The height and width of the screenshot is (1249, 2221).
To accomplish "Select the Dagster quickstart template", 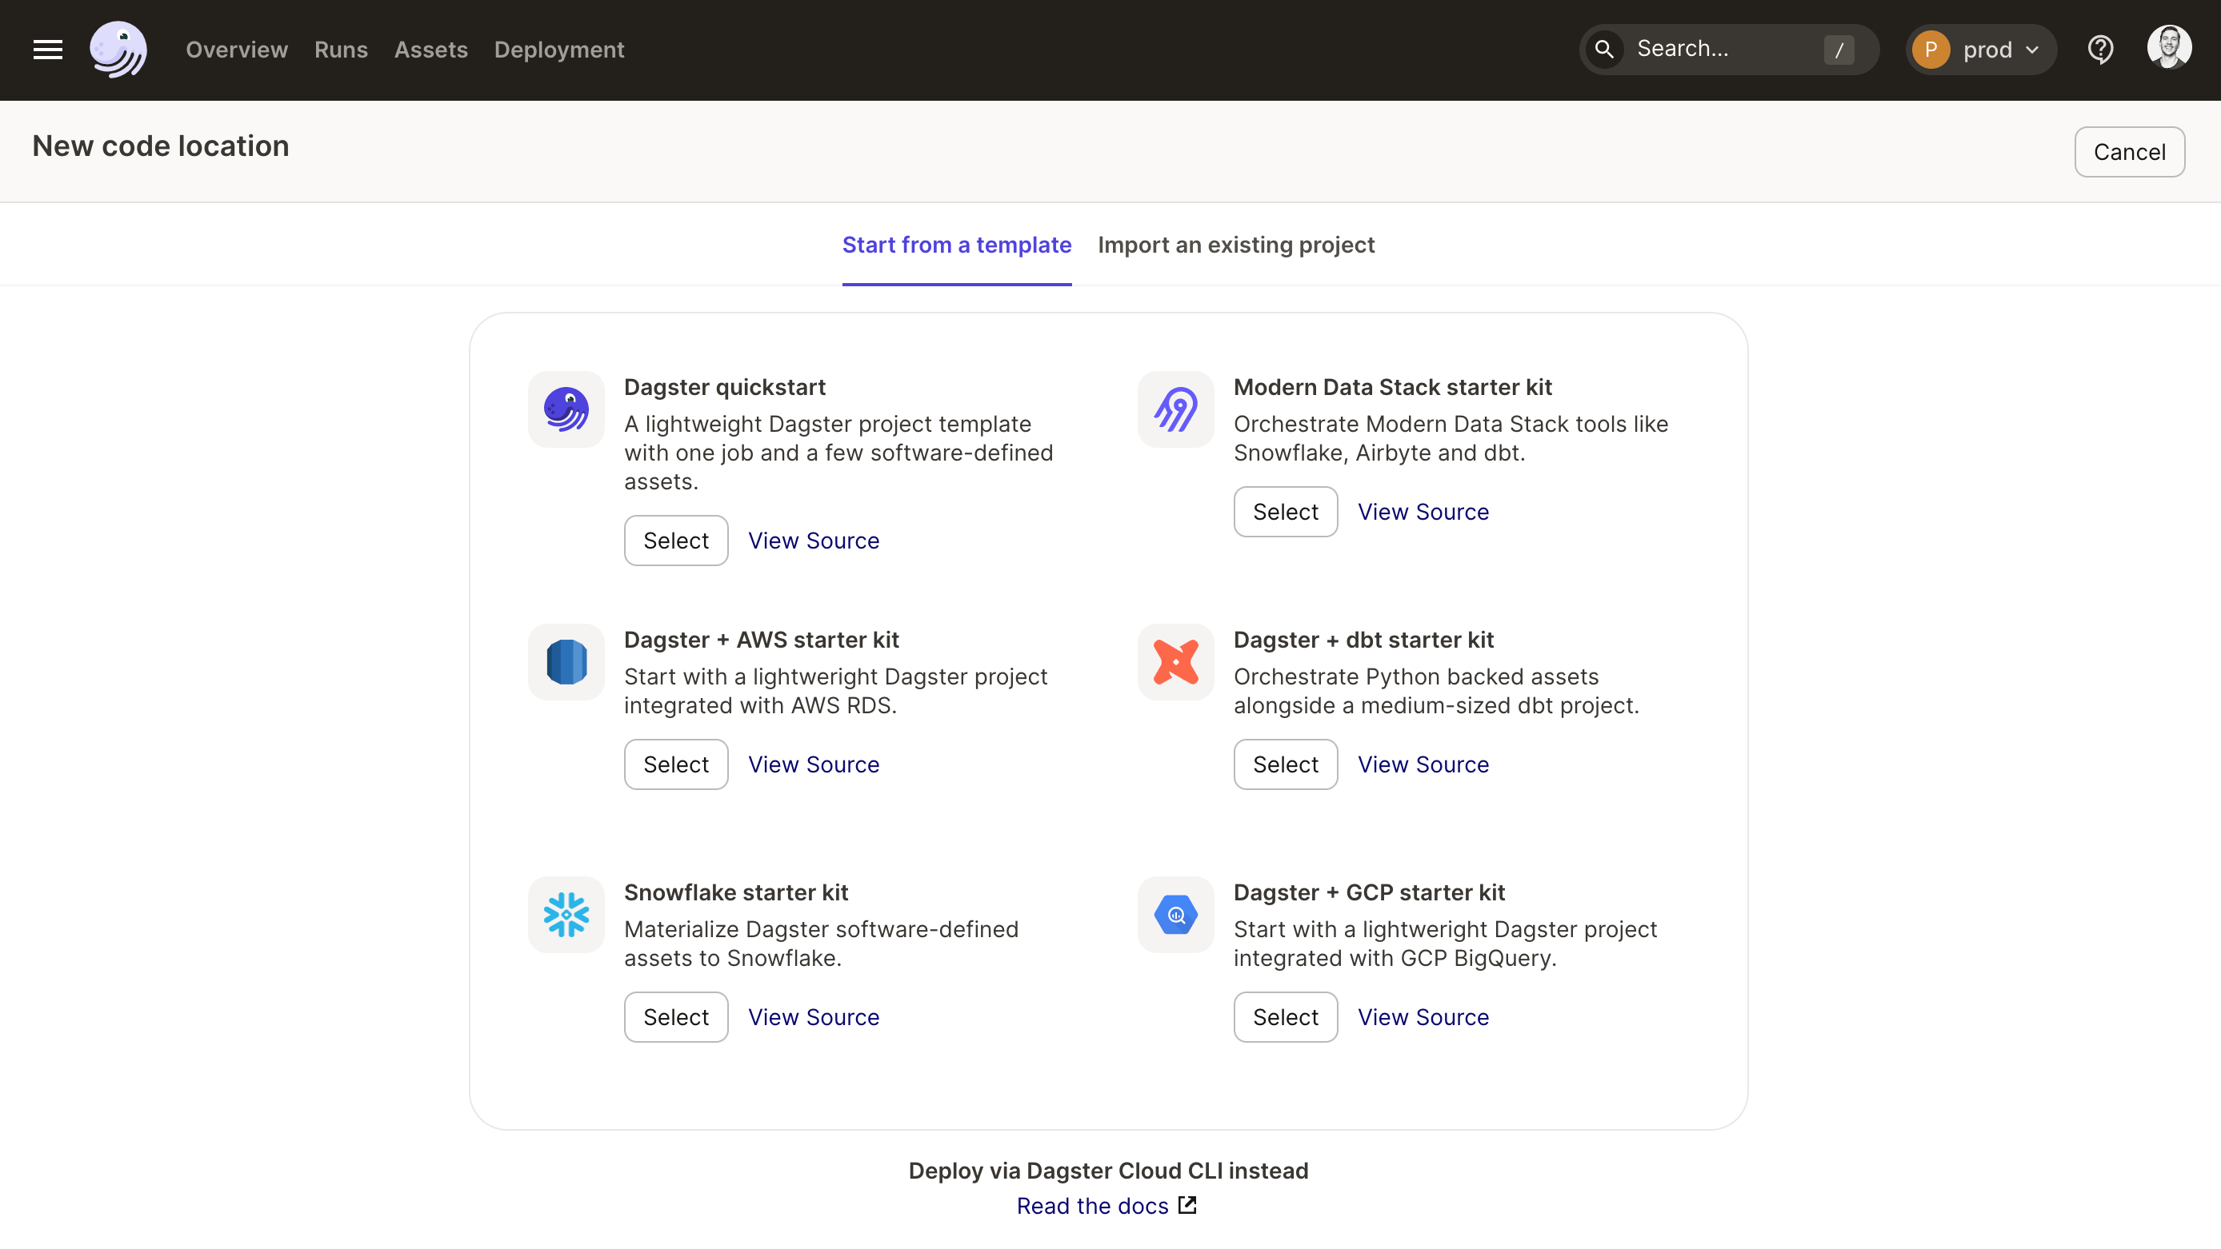I will 676,541.
